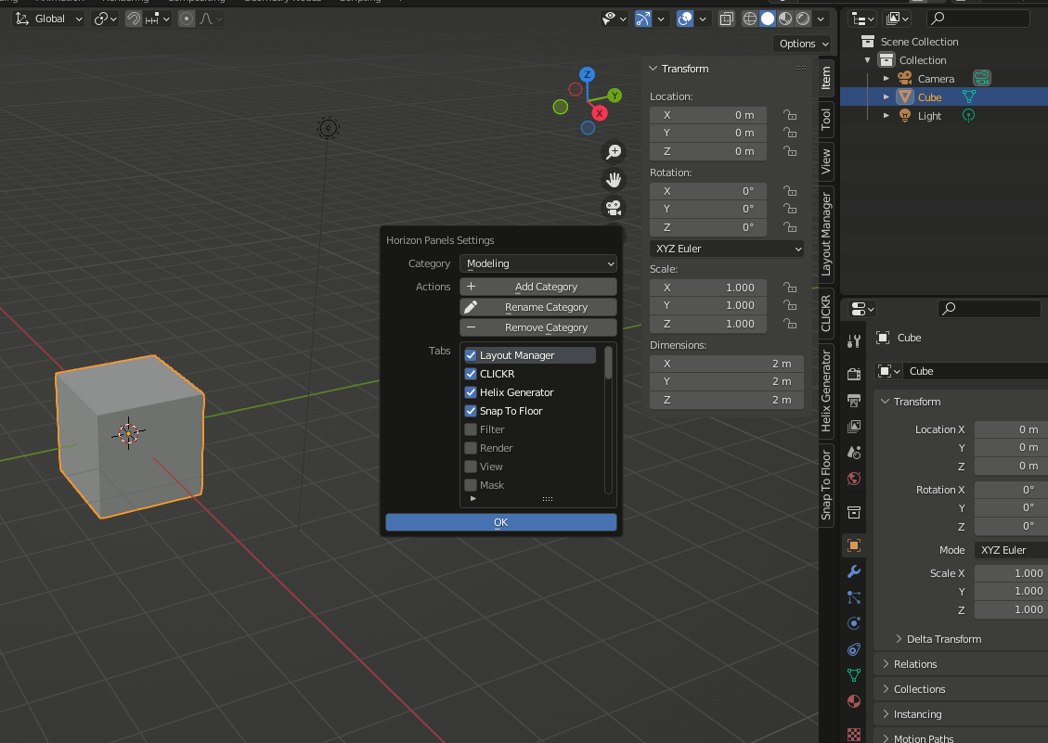Toggle camera view icon in viewport

pos(613,208)
